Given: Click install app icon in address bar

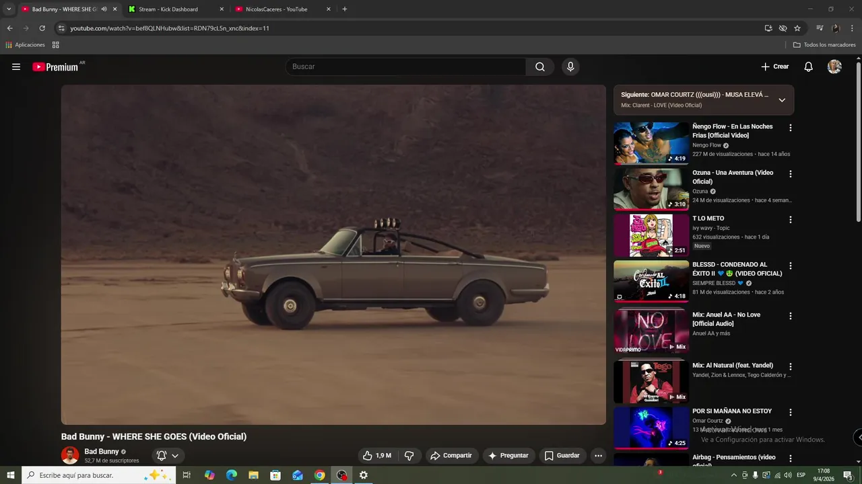Looking at the screenshot, I should [x=768, y=28].
